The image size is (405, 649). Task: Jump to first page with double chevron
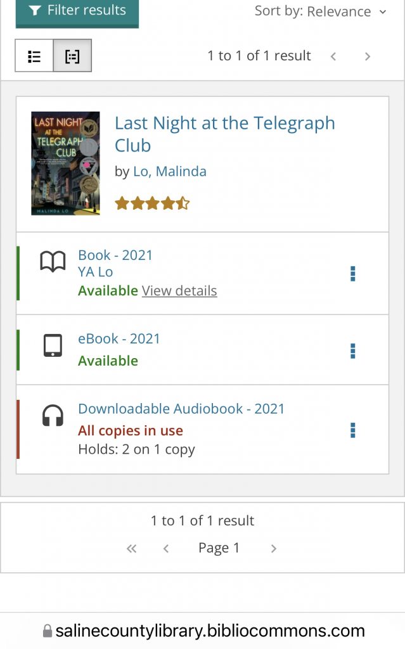[x=132, y=548]
